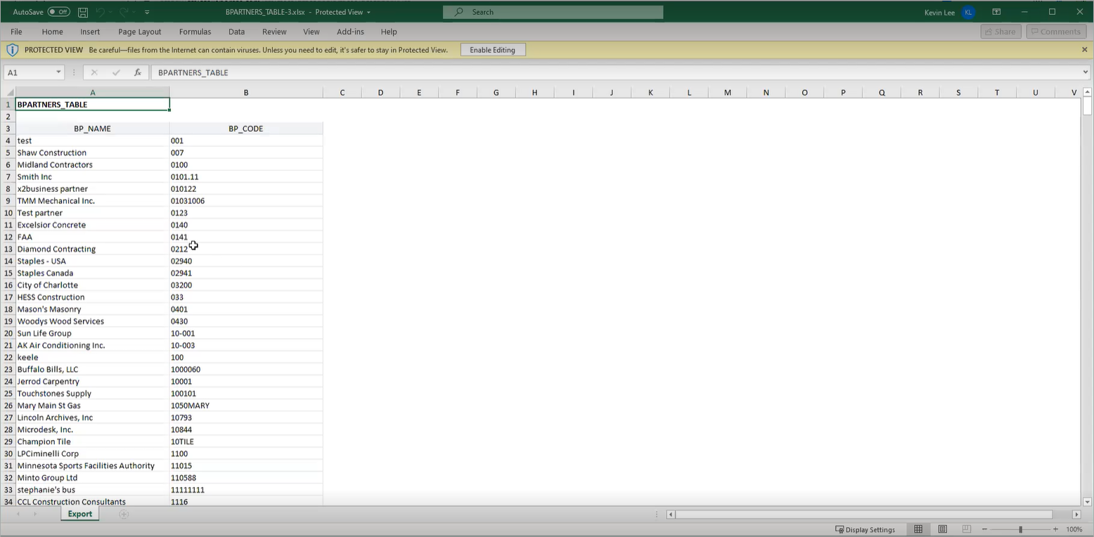Open the Help tab
1094x537 pixels.
(x=389, y=32)
